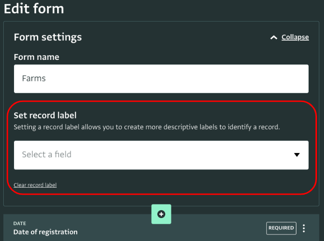The image size is (324, 241).
Task: Click the record label description sentence
Action: click(x=147, y=127)
